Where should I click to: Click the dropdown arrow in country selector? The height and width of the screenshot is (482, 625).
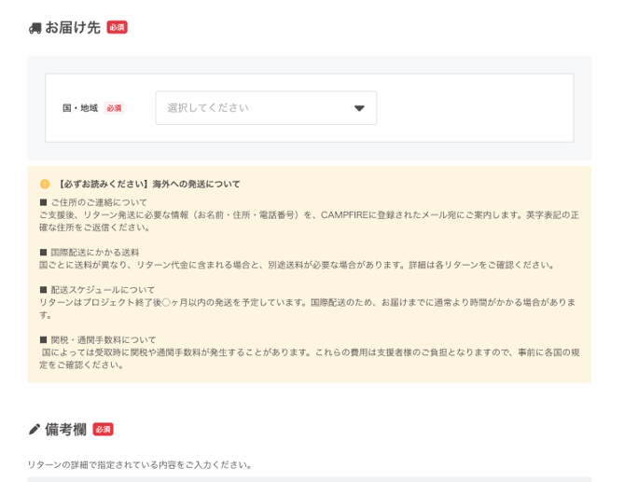pyautogui.click(x=359, y=108)
